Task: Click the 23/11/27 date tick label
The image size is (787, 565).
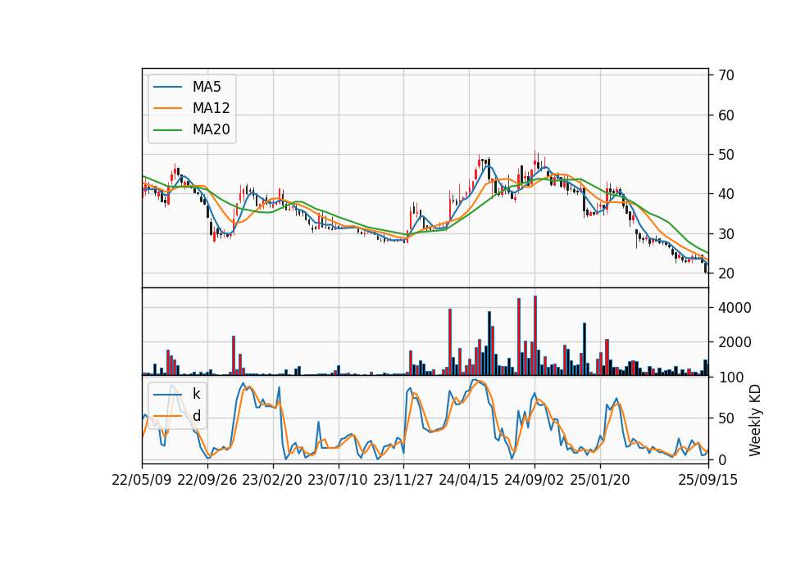Action: [403, 480]
